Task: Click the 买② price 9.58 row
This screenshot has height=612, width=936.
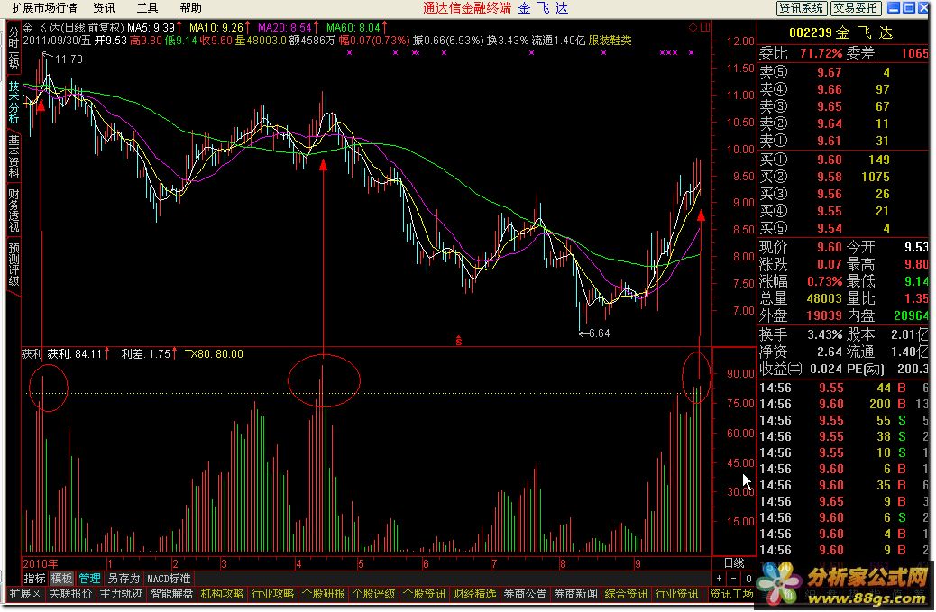Action: (843, 178)
